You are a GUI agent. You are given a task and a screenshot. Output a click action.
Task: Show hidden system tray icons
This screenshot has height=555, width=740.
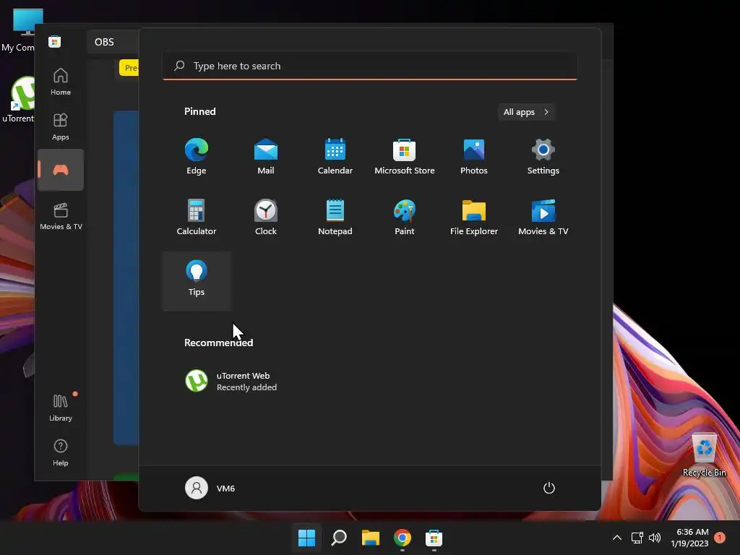(x=617, y=538)
